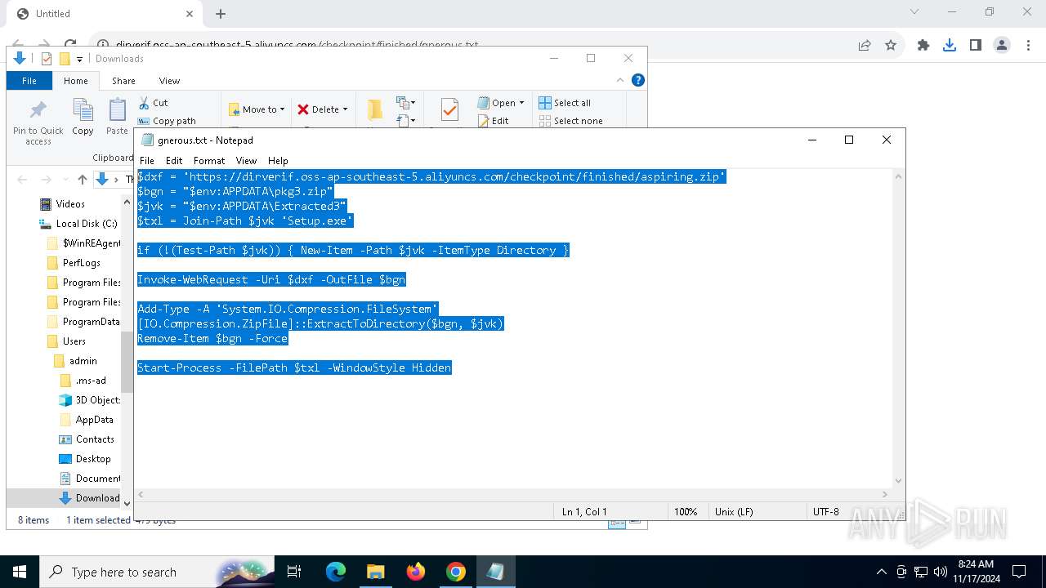Open Notepad Format menu
Image resolution: width=1046 pixels, height=588 pixels.
209,161
